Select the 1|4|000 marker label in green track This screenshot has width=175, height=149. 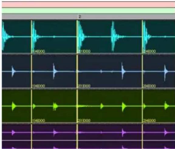point(39,121)
